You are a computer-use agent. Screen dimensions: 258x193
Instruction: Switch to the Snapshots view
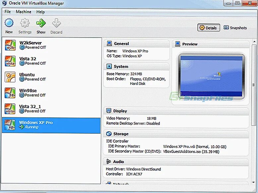(235, 28)
